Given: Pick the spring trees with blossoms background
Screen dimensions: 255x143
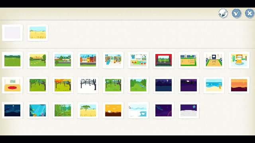Looking at the screenshot, I should coord(113,85).
